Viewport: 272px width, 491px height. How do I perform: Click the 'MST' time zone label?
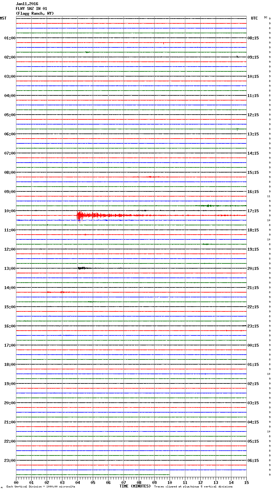3,18
